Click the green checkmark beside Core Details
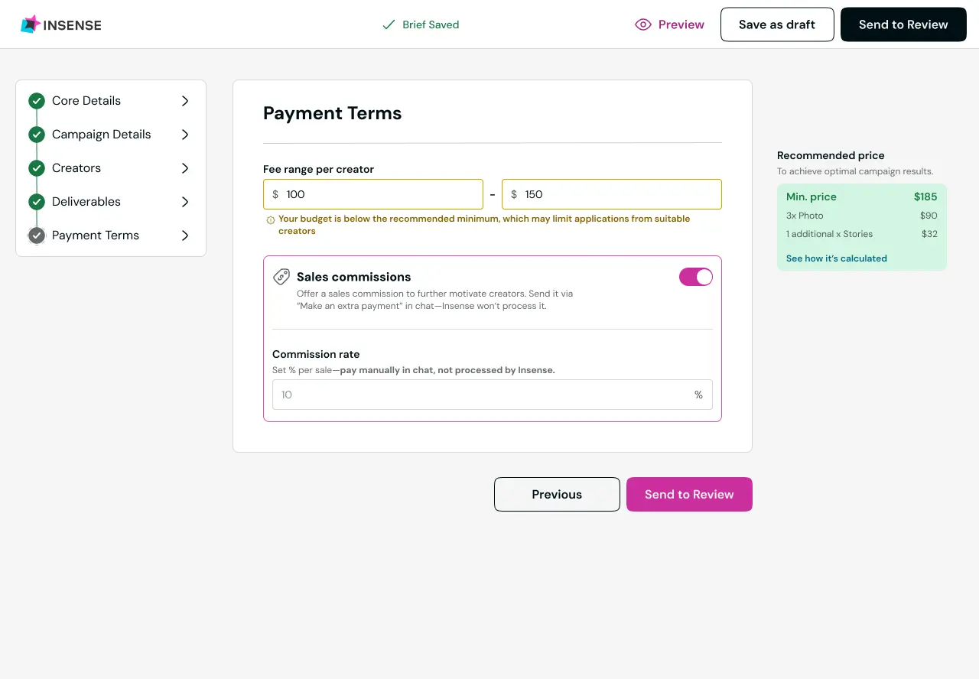This screenshot has width=979, height=679. coord(36,100)
